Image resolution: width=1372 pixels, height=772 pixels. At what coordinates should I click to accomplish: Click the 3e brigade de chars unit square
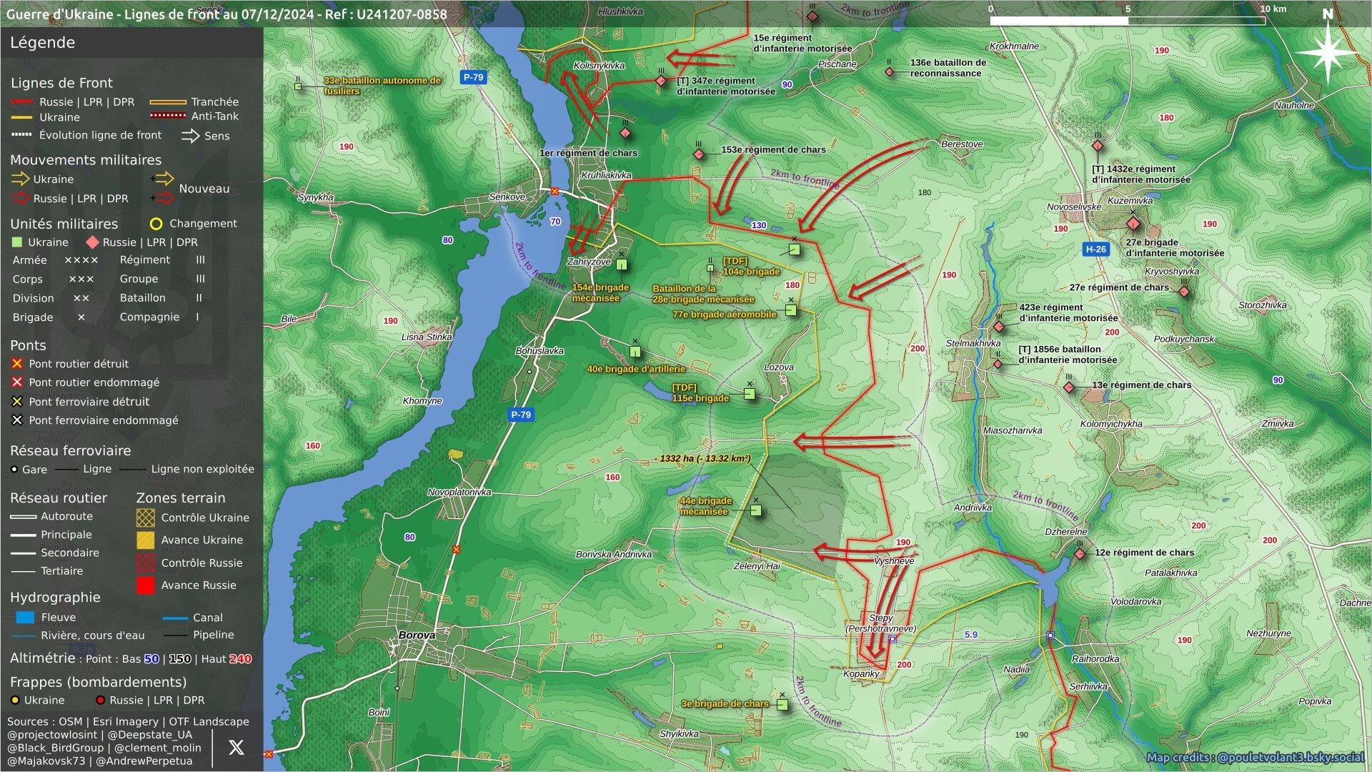click(x=782, y=705)
